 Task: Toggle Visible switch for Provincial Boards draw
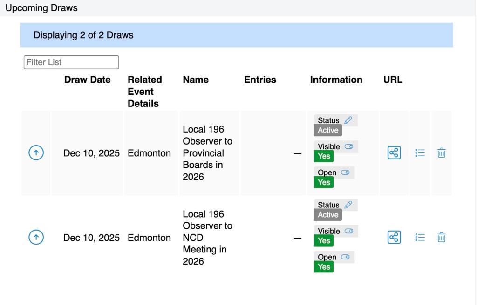coord(349,146)
